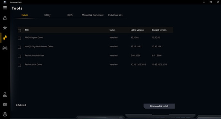
Task: Switch to the Utility tab
Action: click(47, 15)
